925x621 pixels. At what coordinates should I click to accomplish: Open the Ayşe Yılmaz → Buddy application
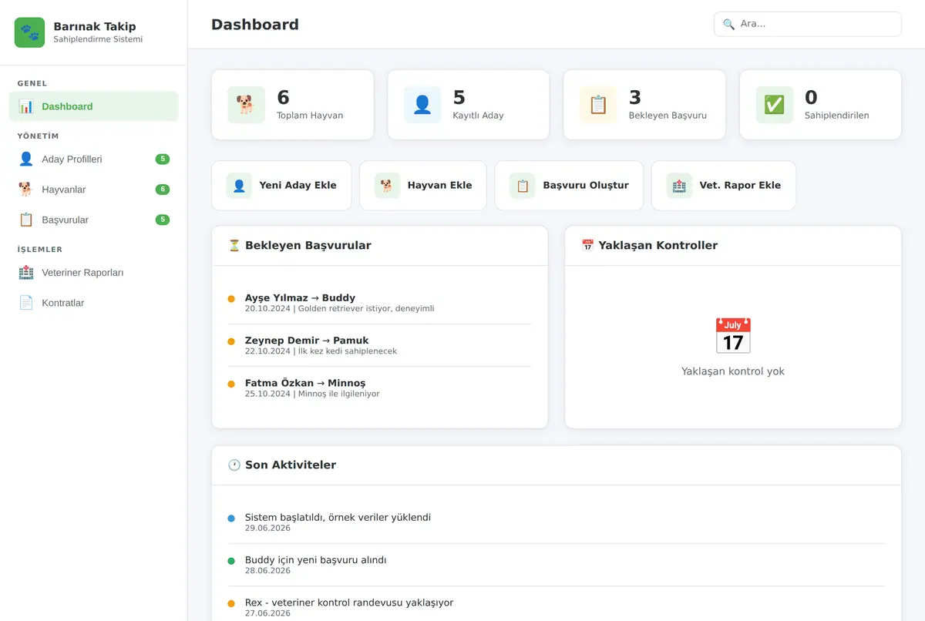(x=379, y=303)
